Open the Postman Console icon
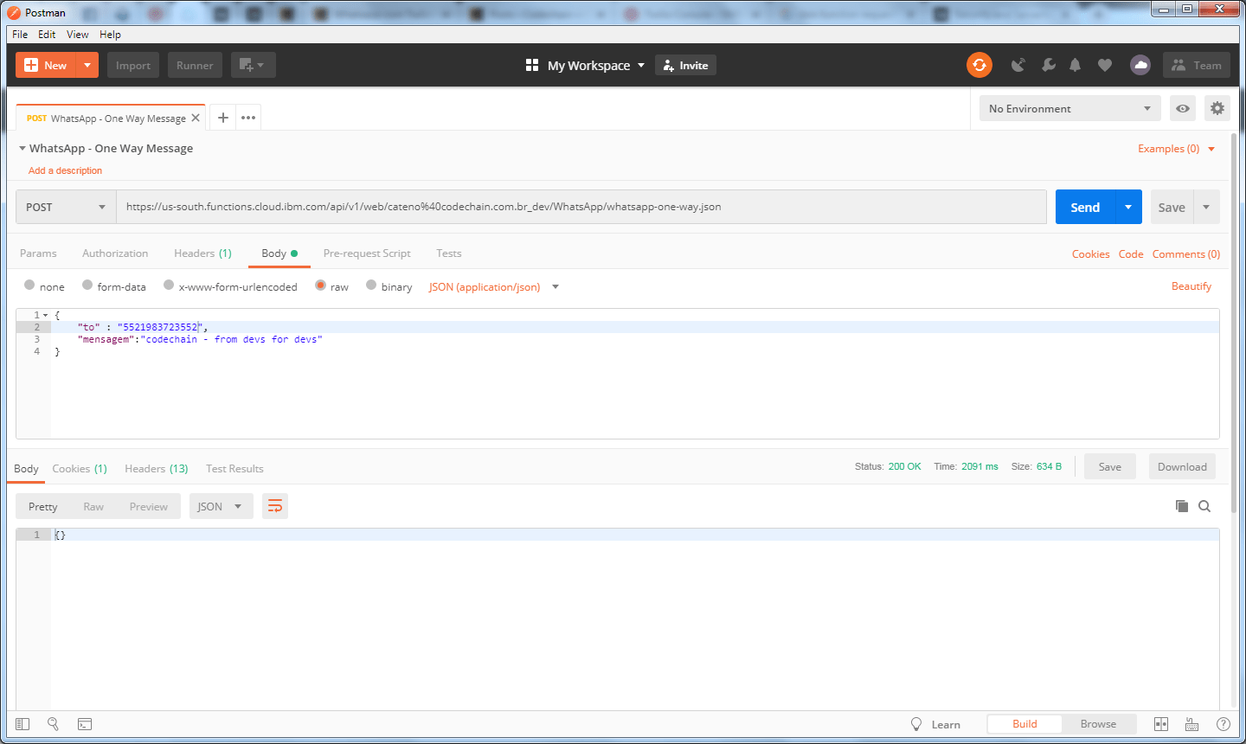 pos(85,724)
